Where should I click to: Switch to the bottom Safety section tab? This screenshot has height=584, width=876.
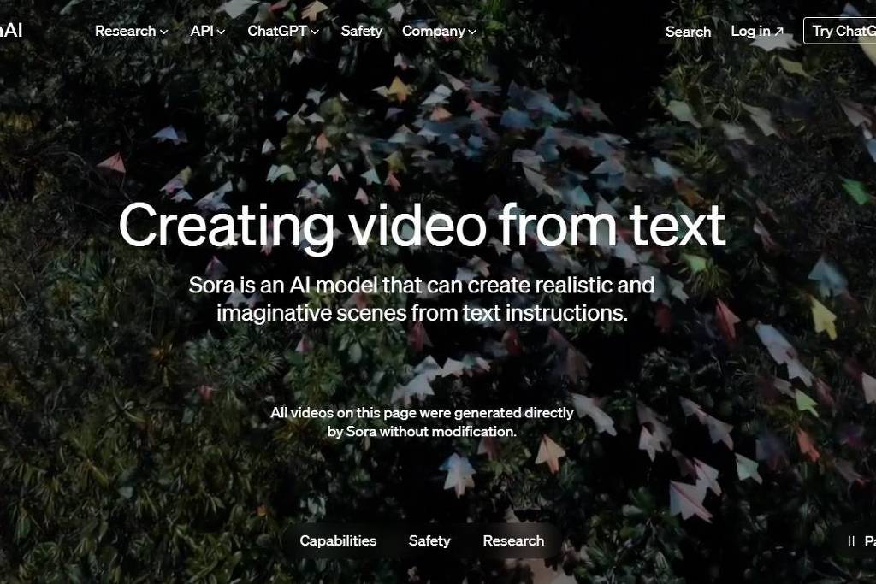pyautogui.click(x=429, y=540)
